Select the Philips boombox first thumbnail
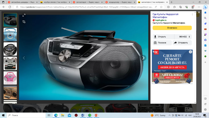The height and width of the screenshot is (118, 209). (x=10, y=20)
